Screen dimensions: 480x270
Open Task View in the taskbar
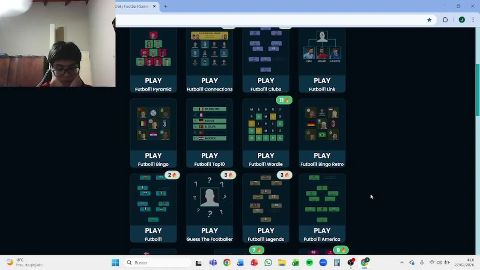[x=199, y=262]
